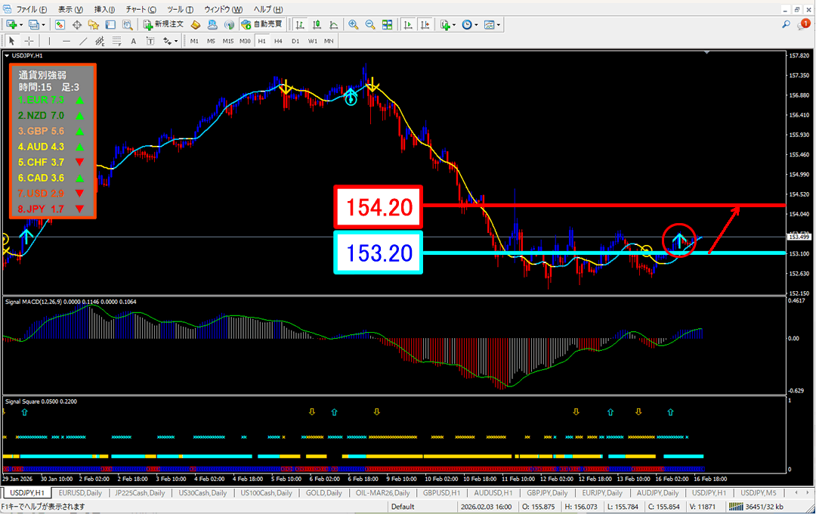Click the zoom in magnifier icon

pos(353,24)
